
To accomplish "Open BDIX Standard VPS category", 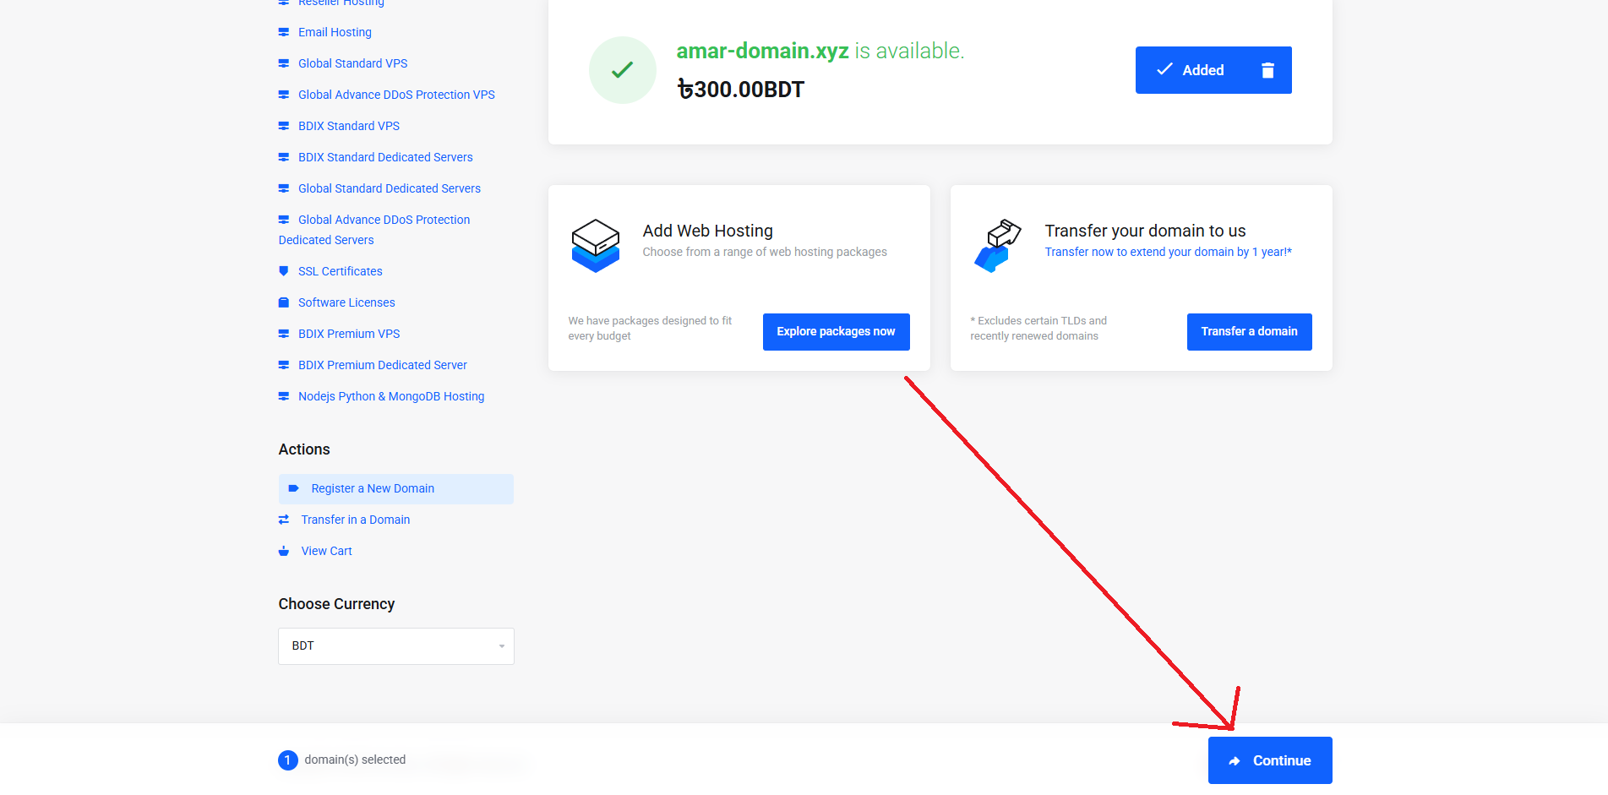I will (x=349, y=126).
